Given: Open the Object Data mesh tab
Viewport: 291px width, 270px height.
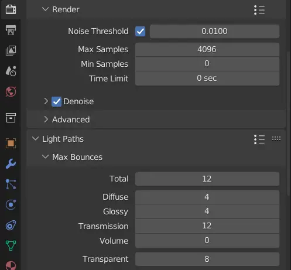Looking at the screenshot, I should pyautogui.click(x=11, y=245).
